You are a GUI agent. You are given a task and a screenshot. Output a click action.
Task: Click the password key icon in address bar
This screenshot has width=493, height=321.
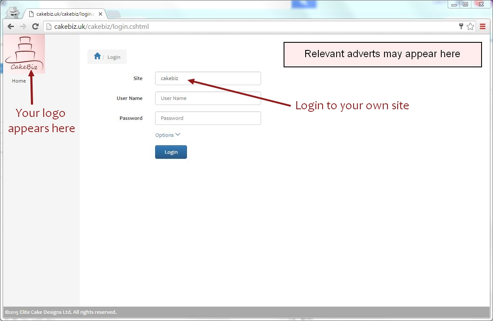tap(460, 26)
